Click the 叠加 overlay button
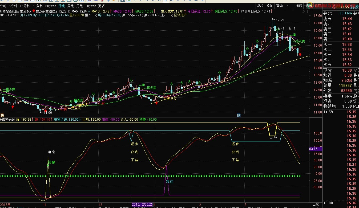 coord(270,6)
